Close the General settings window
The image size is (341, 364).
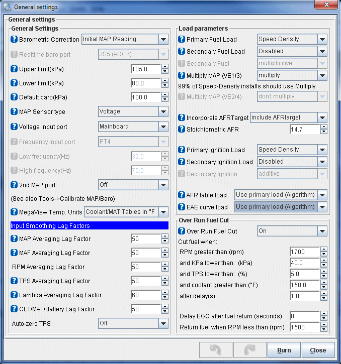[326, 5]
